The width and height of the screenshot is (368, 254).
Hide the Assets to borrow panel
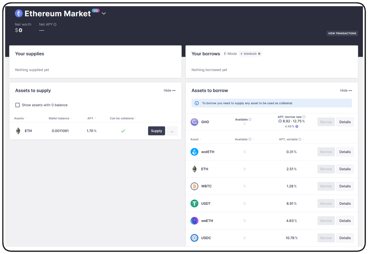[x=346, y=91]
